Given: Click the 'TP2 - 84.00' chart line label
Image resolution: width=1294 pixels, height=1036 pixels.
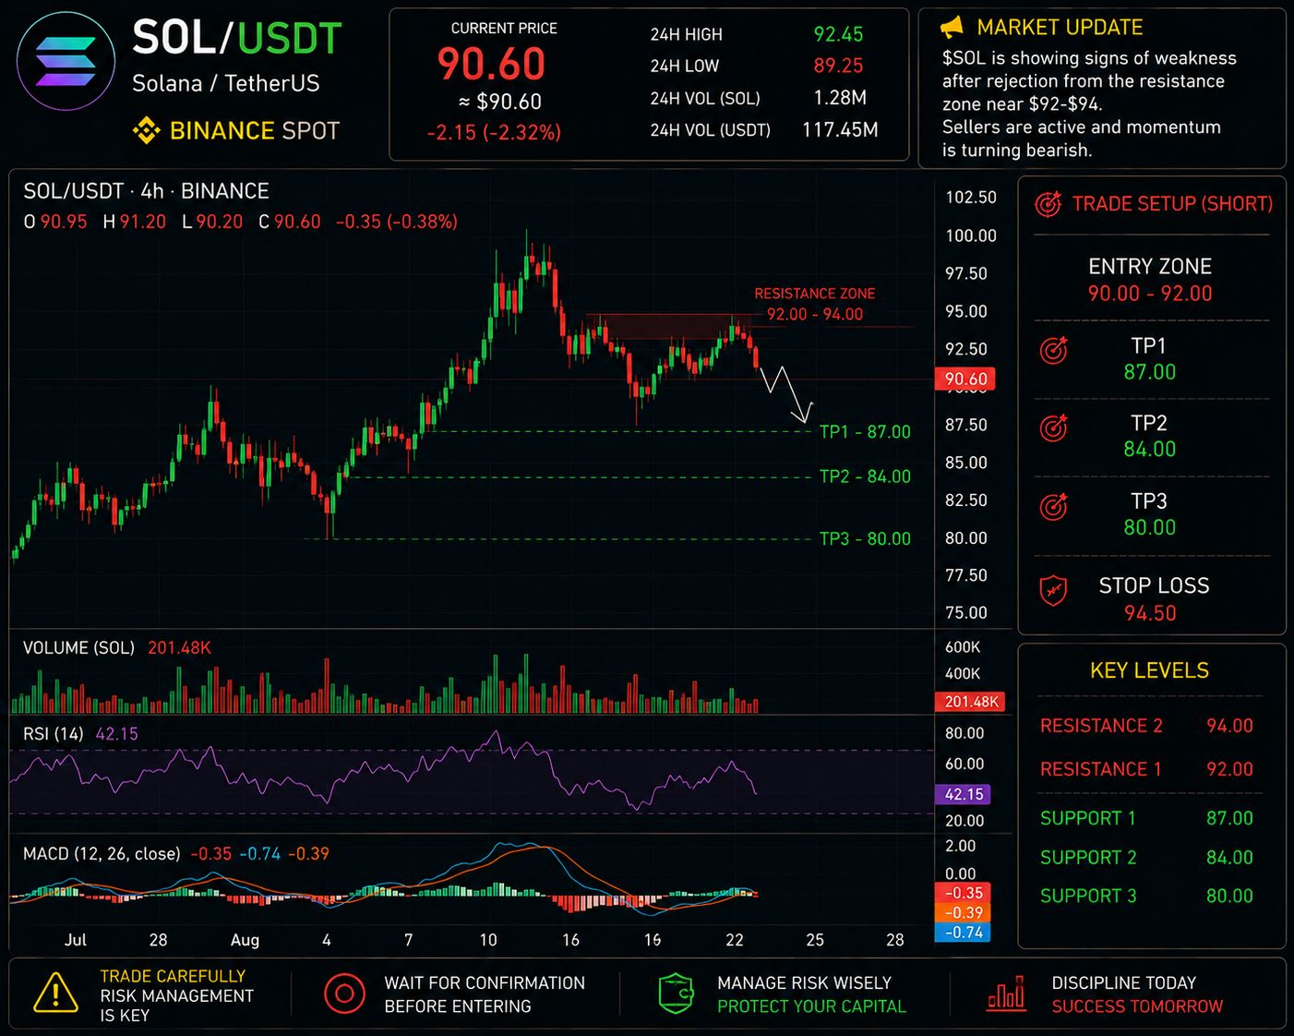Looking at the screenshot, I should [865, 476].
